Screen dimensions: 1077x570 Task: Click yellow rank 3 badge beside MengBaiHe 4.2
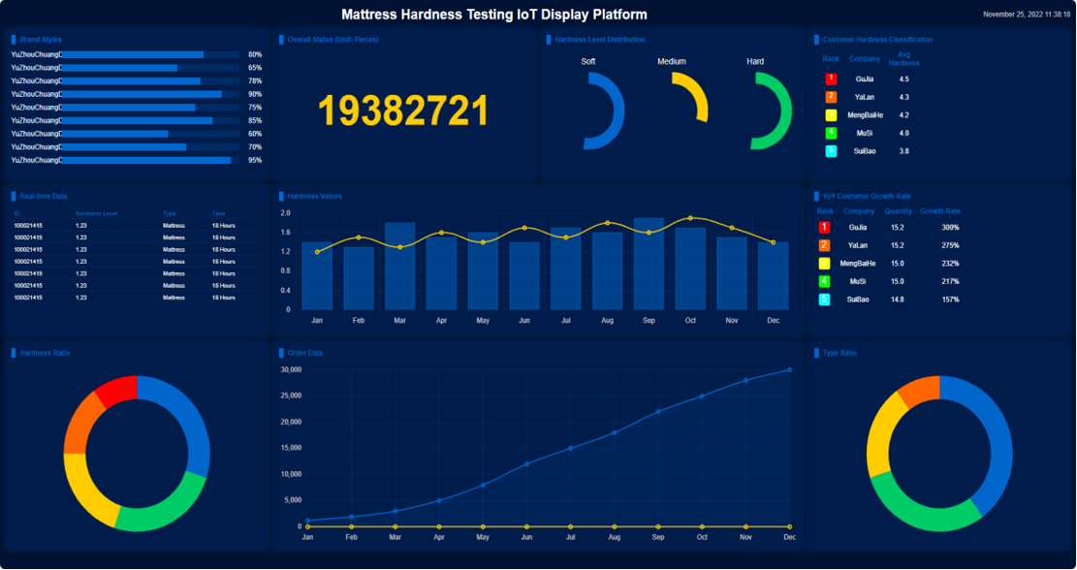click(x=831, y=115)
